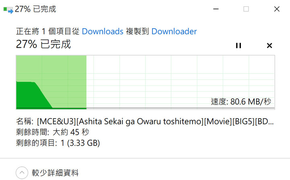Collapse details with the circled chevron icon

coord(22,173)
